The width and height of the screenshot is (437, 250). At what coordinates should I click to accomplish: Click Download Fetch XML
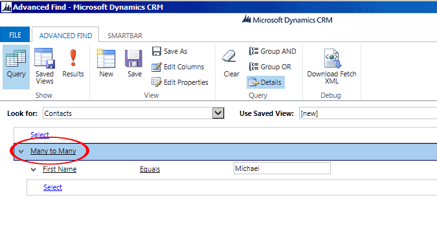(x=331, y=67)
